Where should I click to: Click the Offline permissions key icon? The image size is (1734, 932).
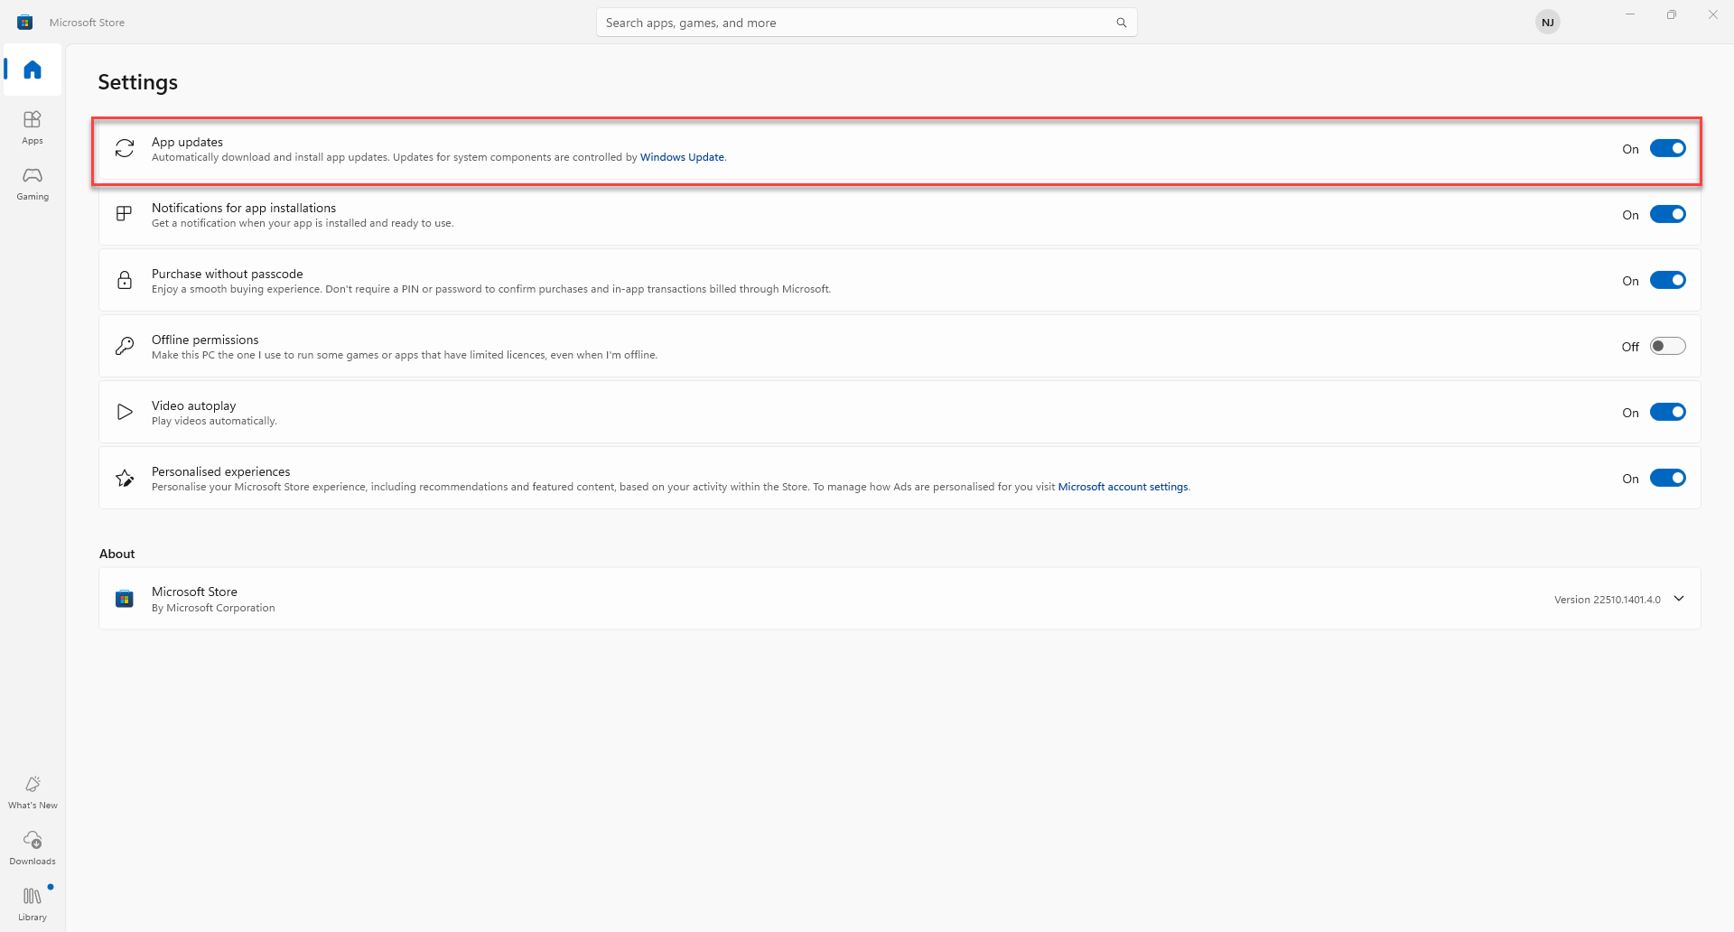pyautogui.click(x=125, y=346)
